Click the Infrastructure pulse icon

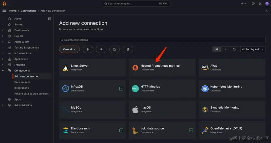tap(9, 53)
